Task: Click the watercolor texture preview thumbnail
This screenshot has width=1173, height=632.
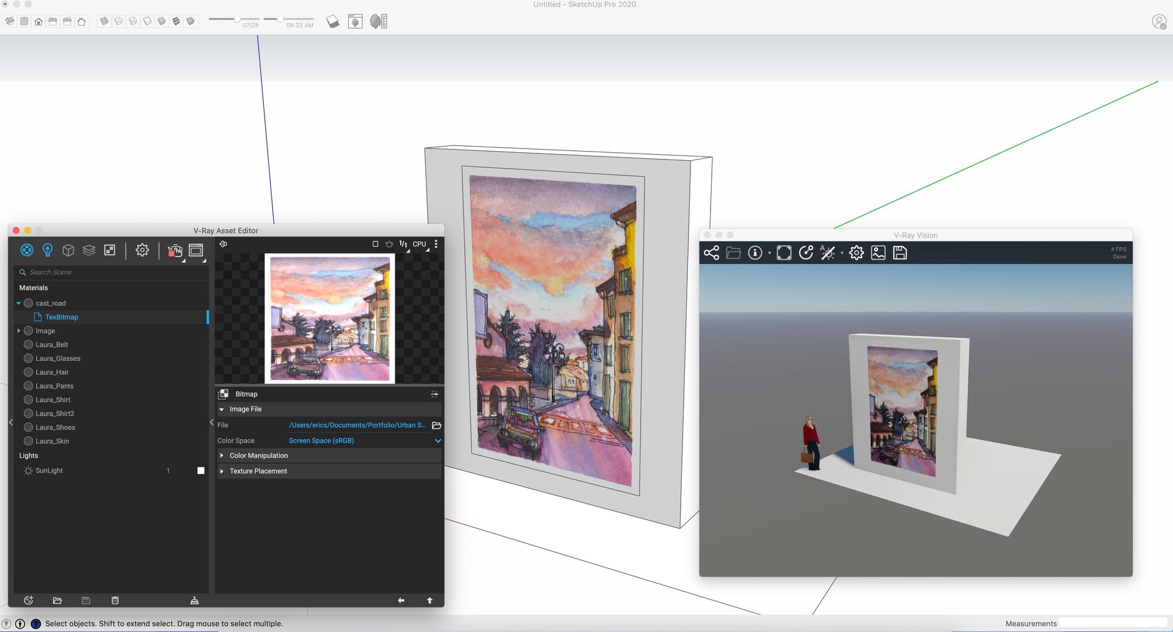Action: coord(330,318)
